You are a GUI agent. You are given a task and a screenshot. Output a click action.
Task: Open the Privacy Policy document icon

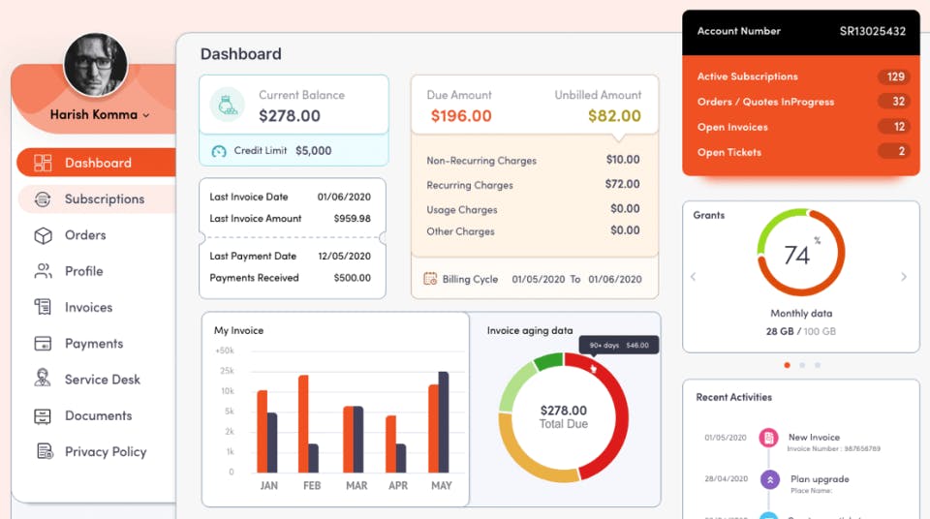(x=45, y=451)
